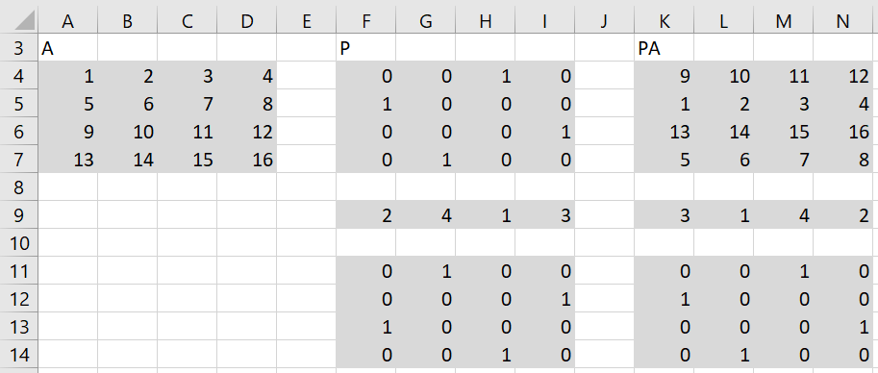Select row 9 header
The image size is (878, 373).
[19, 215]
